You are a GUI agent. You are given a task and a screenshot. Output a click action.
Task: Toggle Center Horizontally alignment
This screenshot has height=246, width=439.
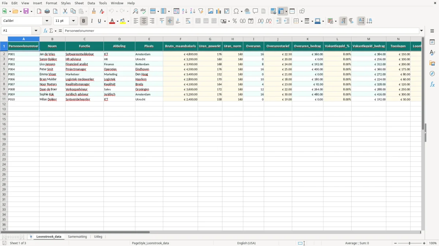point(144,21)
